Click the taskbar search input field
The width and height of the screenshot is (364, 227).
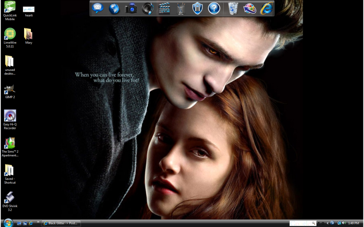(301, 223)
